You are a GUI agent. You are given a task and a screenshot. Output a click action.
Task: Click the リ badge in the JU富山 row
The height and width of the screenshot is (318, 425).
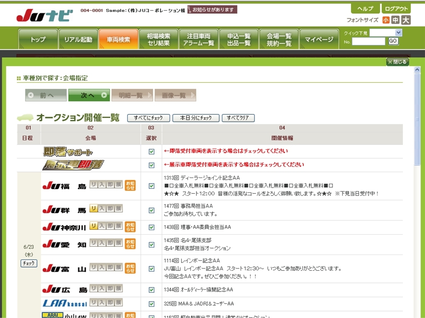tap(94, 267)
